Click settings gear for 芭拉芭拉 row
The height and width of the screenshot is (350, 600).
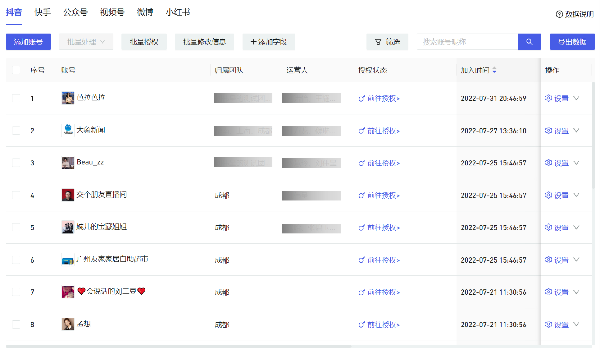pyautogui.click(x=548, y=98)
